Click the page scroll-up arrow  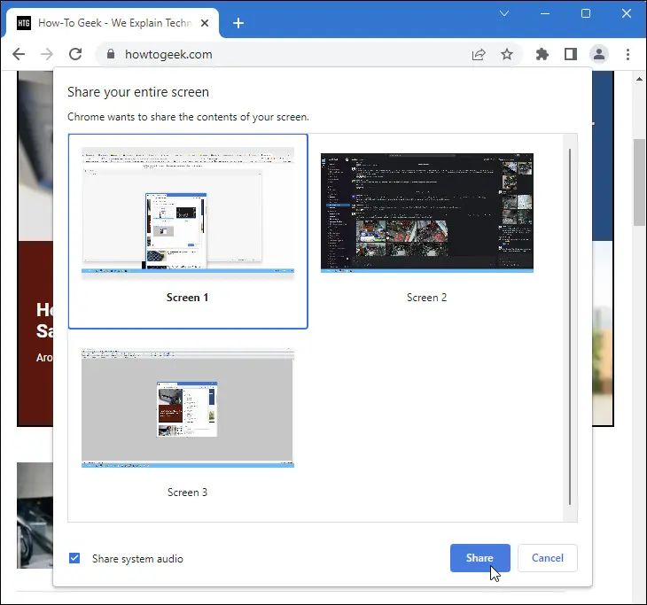pos(639,78)
